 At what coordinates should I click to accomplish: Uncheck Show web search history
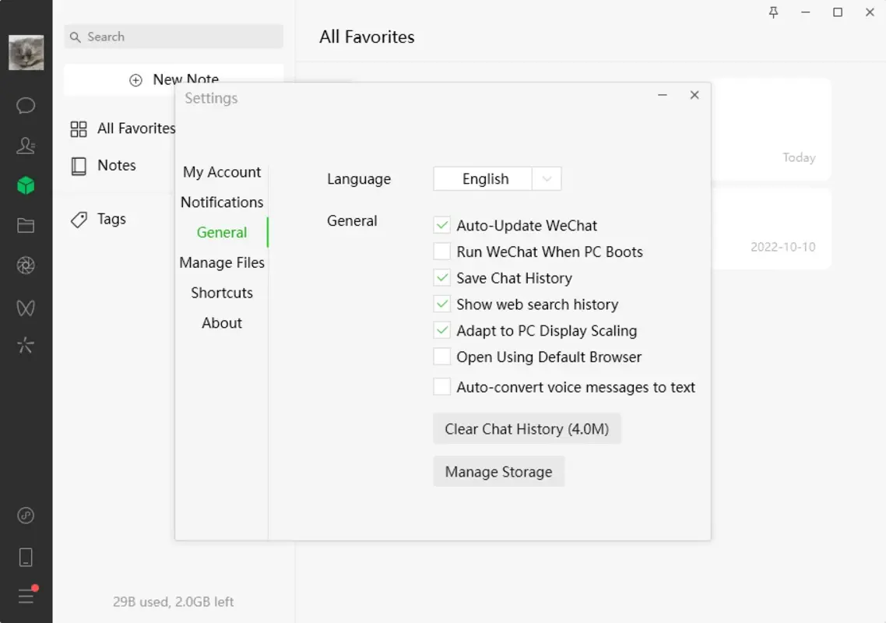tap(441, 304)
